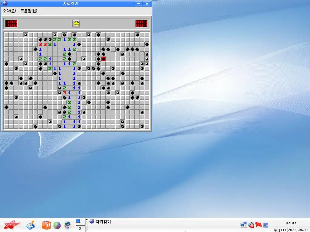Click the red 3 left of a blue 1
The width and height of the screenshot is (310, 232).
coord(64,93)
